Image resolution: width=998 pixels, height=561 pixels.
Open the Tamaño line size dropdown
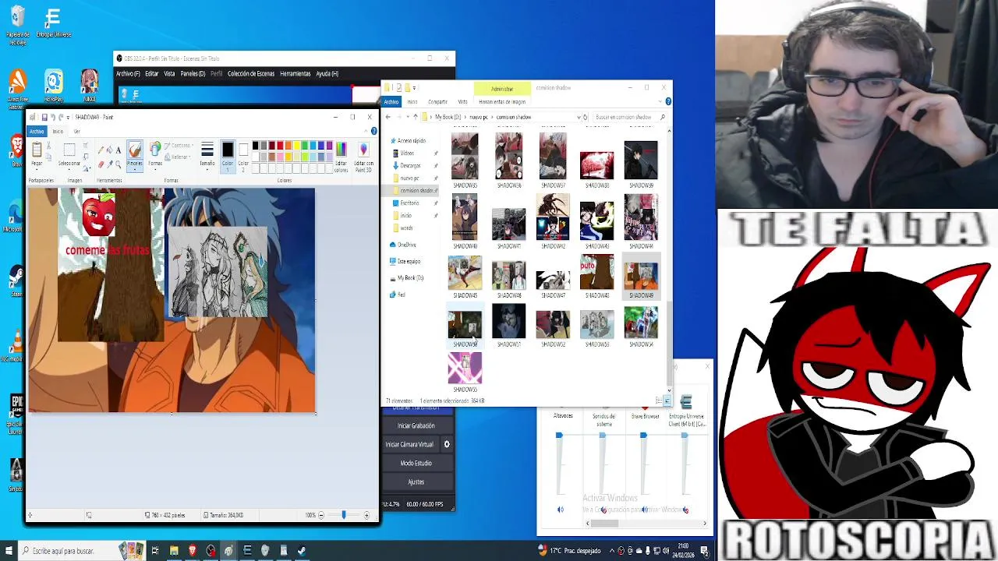pos(207,169)
